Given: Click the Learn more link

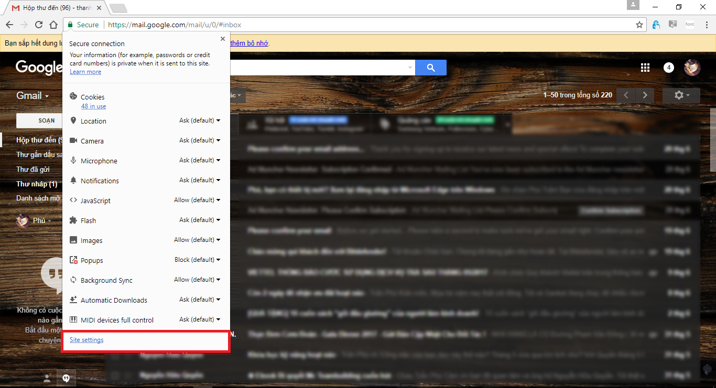Looking at the screenshot, I should (85, 72).
